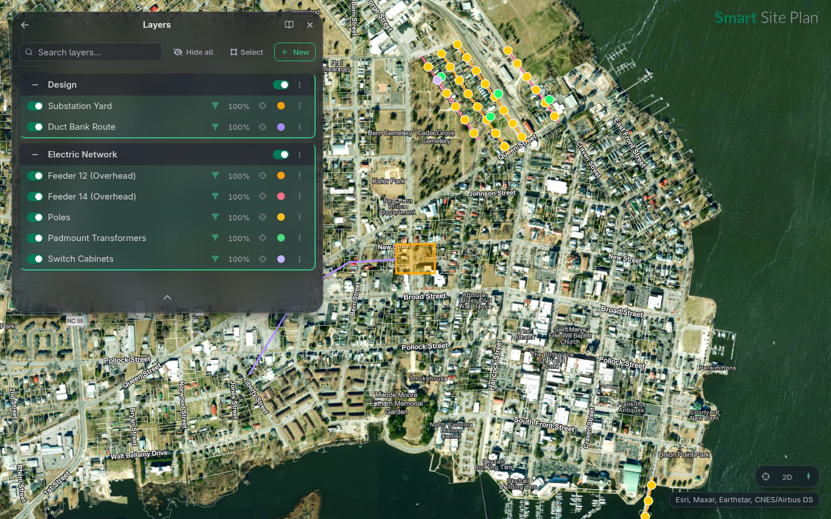Zoom to Padmount Transformers layer extent
This screenshot has width=831, height=519.
[263, 238]
